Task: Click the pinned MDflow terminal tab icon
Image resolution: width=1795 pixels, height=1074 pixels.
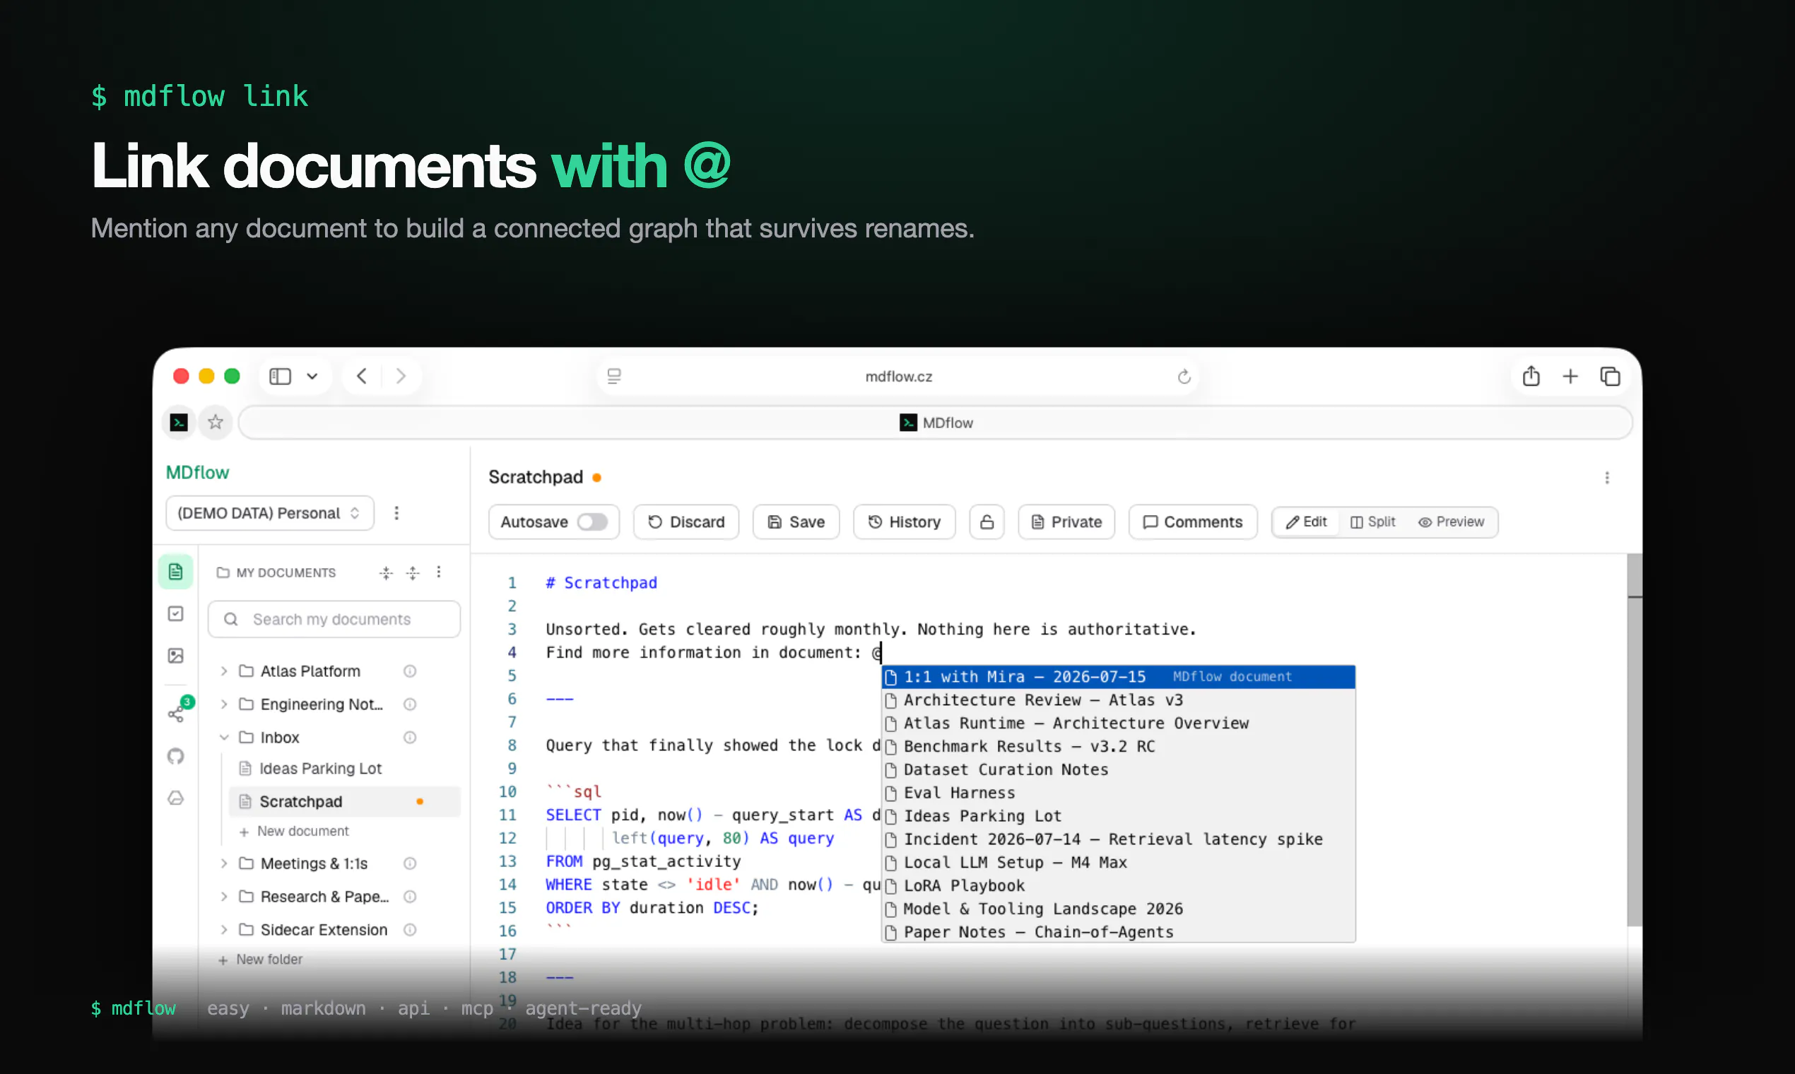Action: click(x=179, y=422)
